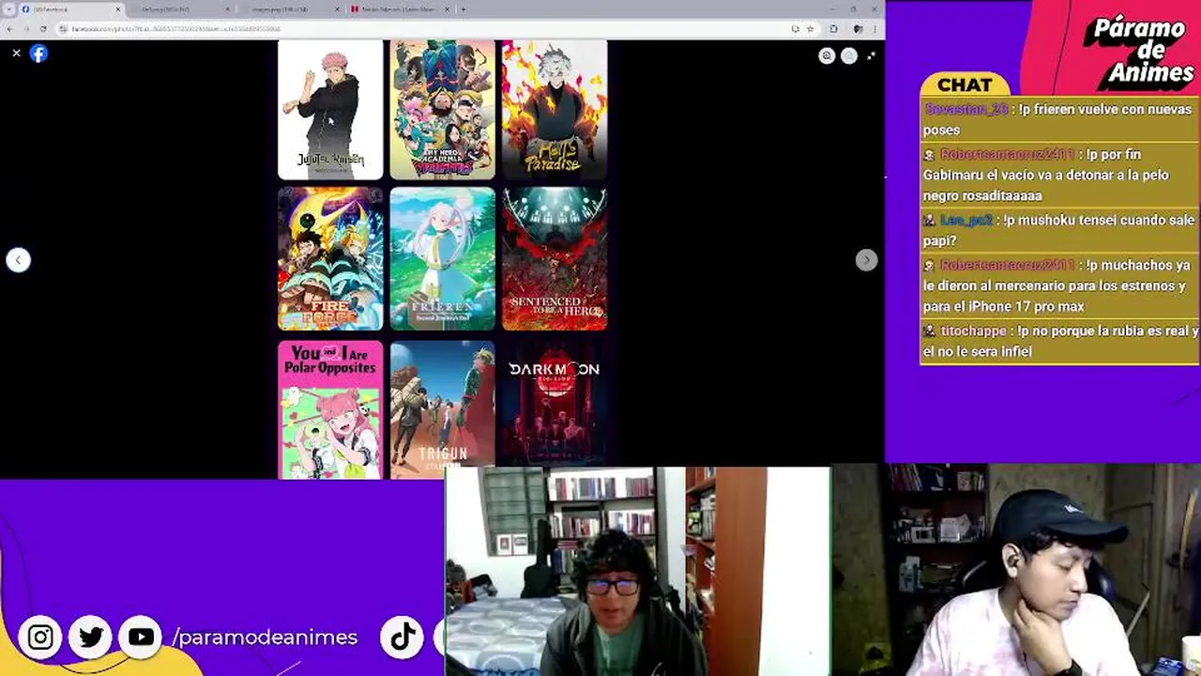Click the /paramodeanimes handle text
1201x676 pixels.
point(265,638)
